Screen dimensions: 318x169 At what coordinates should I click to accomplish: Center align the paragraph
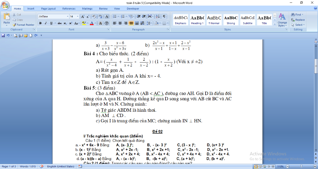(120, 23)
